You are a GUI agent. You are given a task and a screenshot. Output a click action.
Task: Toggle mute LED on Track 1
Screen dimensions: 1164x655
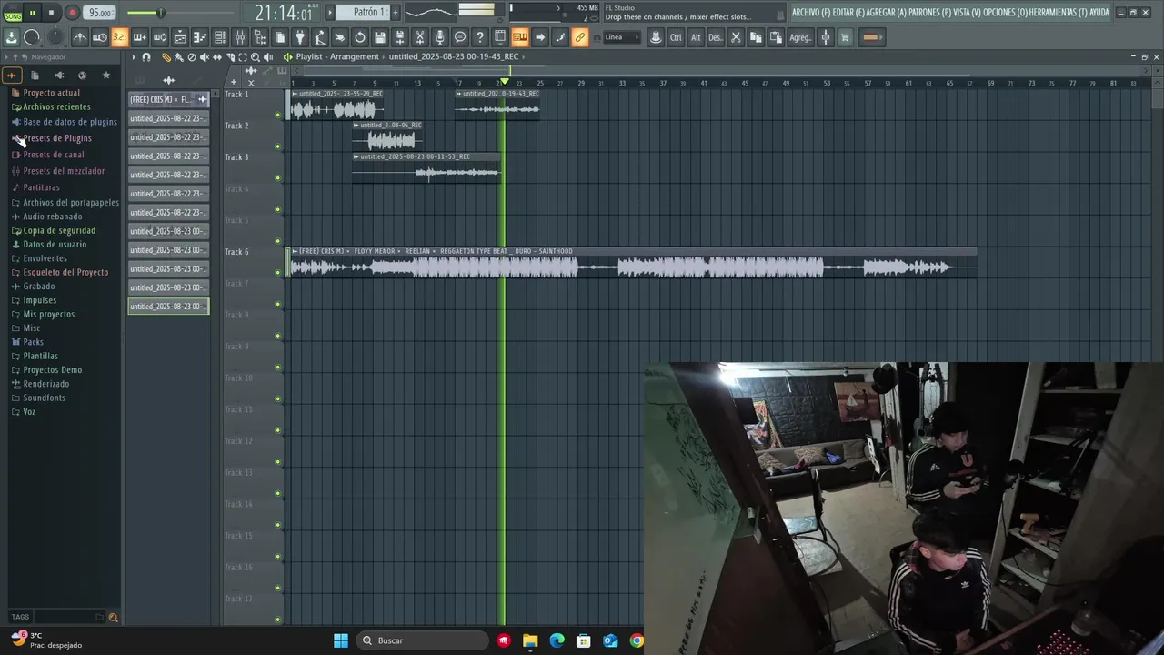(278, 115)
